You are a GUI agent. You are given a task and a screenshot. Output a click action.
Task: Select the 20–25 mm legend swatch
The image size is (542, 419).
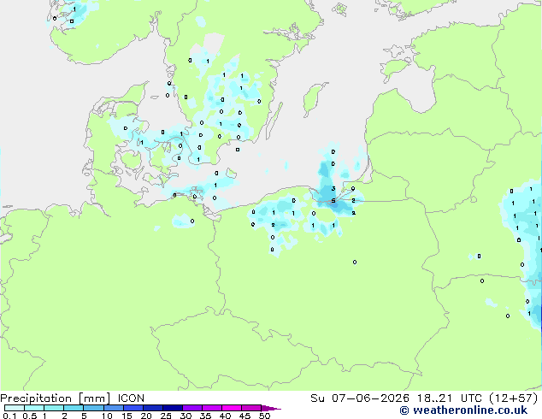click(153, 408)
